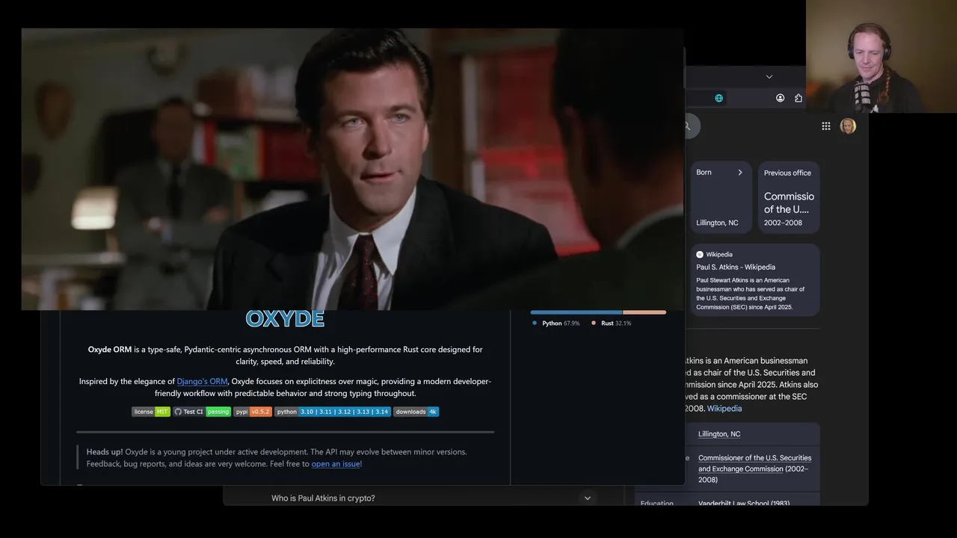Click the "2002–2008" text in Previous office card
The image size is (957, 538).
[x=783, y=223]
